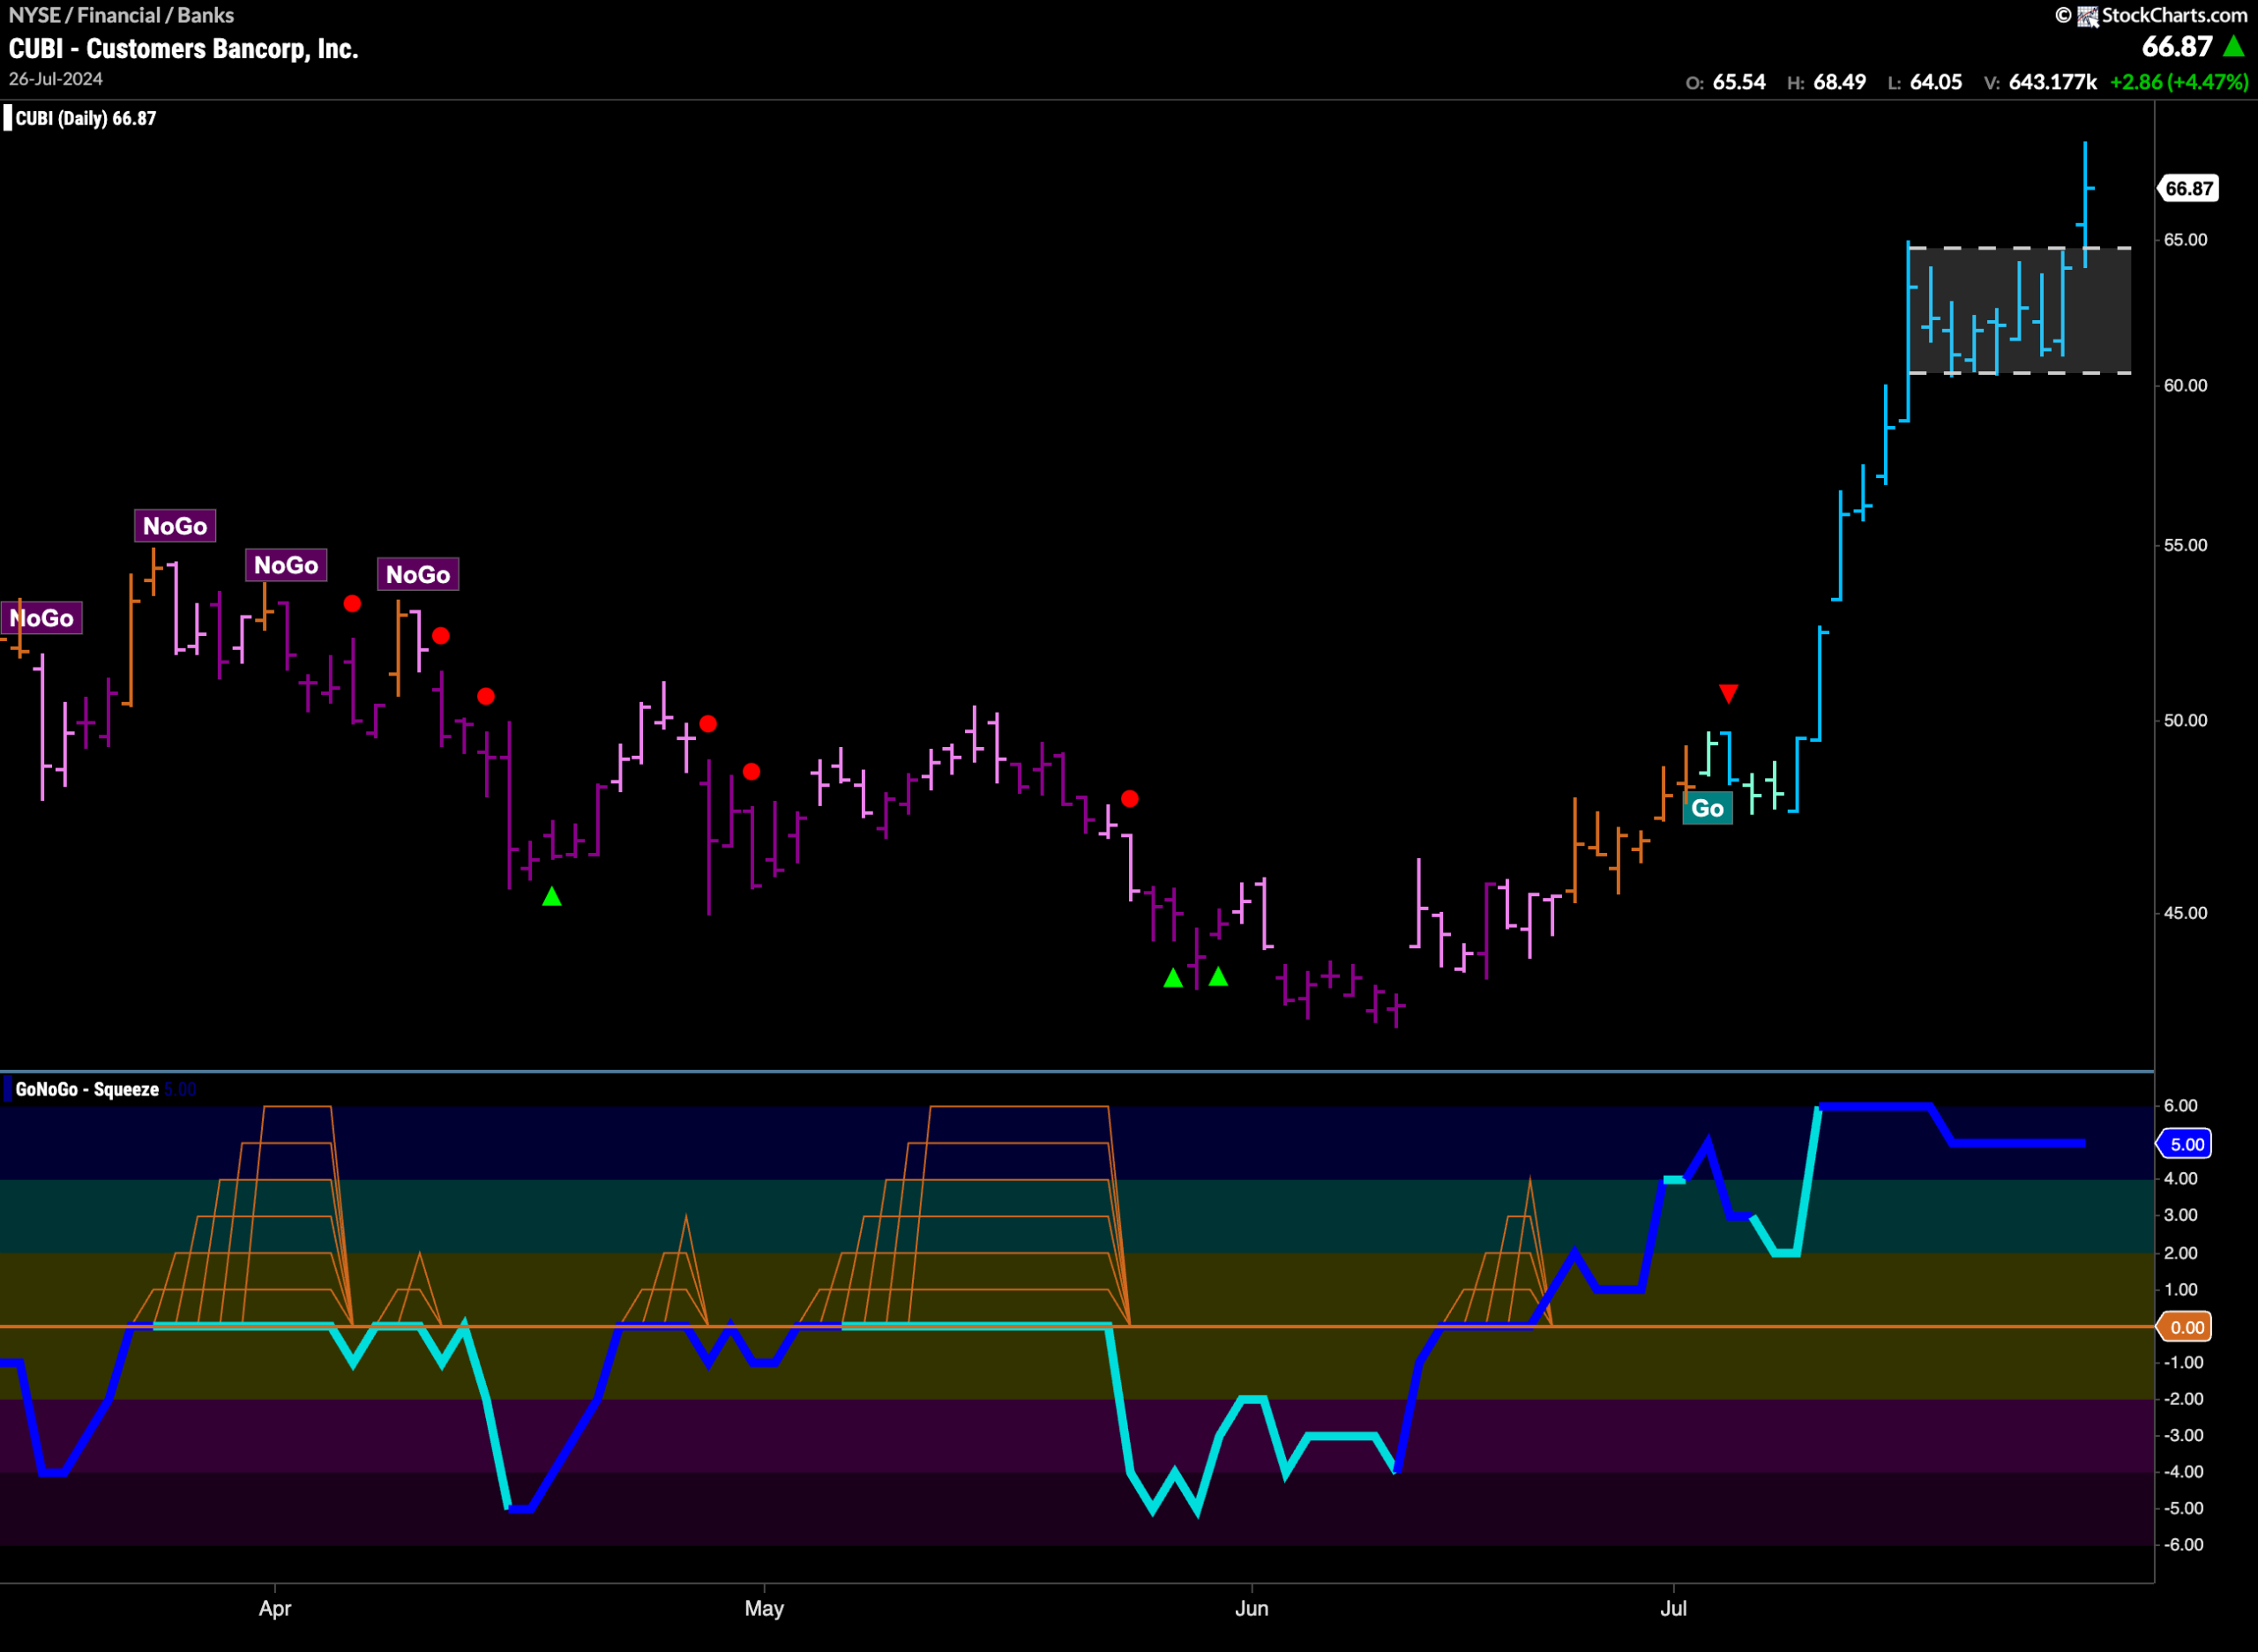Viewport: 2258px width, 1652px height.
Task: Click the orange 0.00 zero-line tag
Action: click(x=2185, y=1327)
